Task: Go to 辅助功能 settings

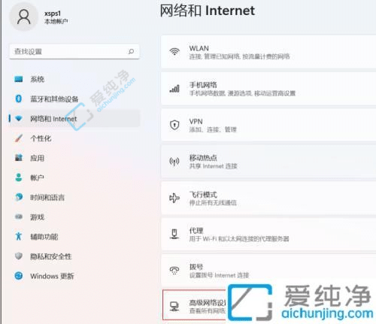Action: click(74, 236)
